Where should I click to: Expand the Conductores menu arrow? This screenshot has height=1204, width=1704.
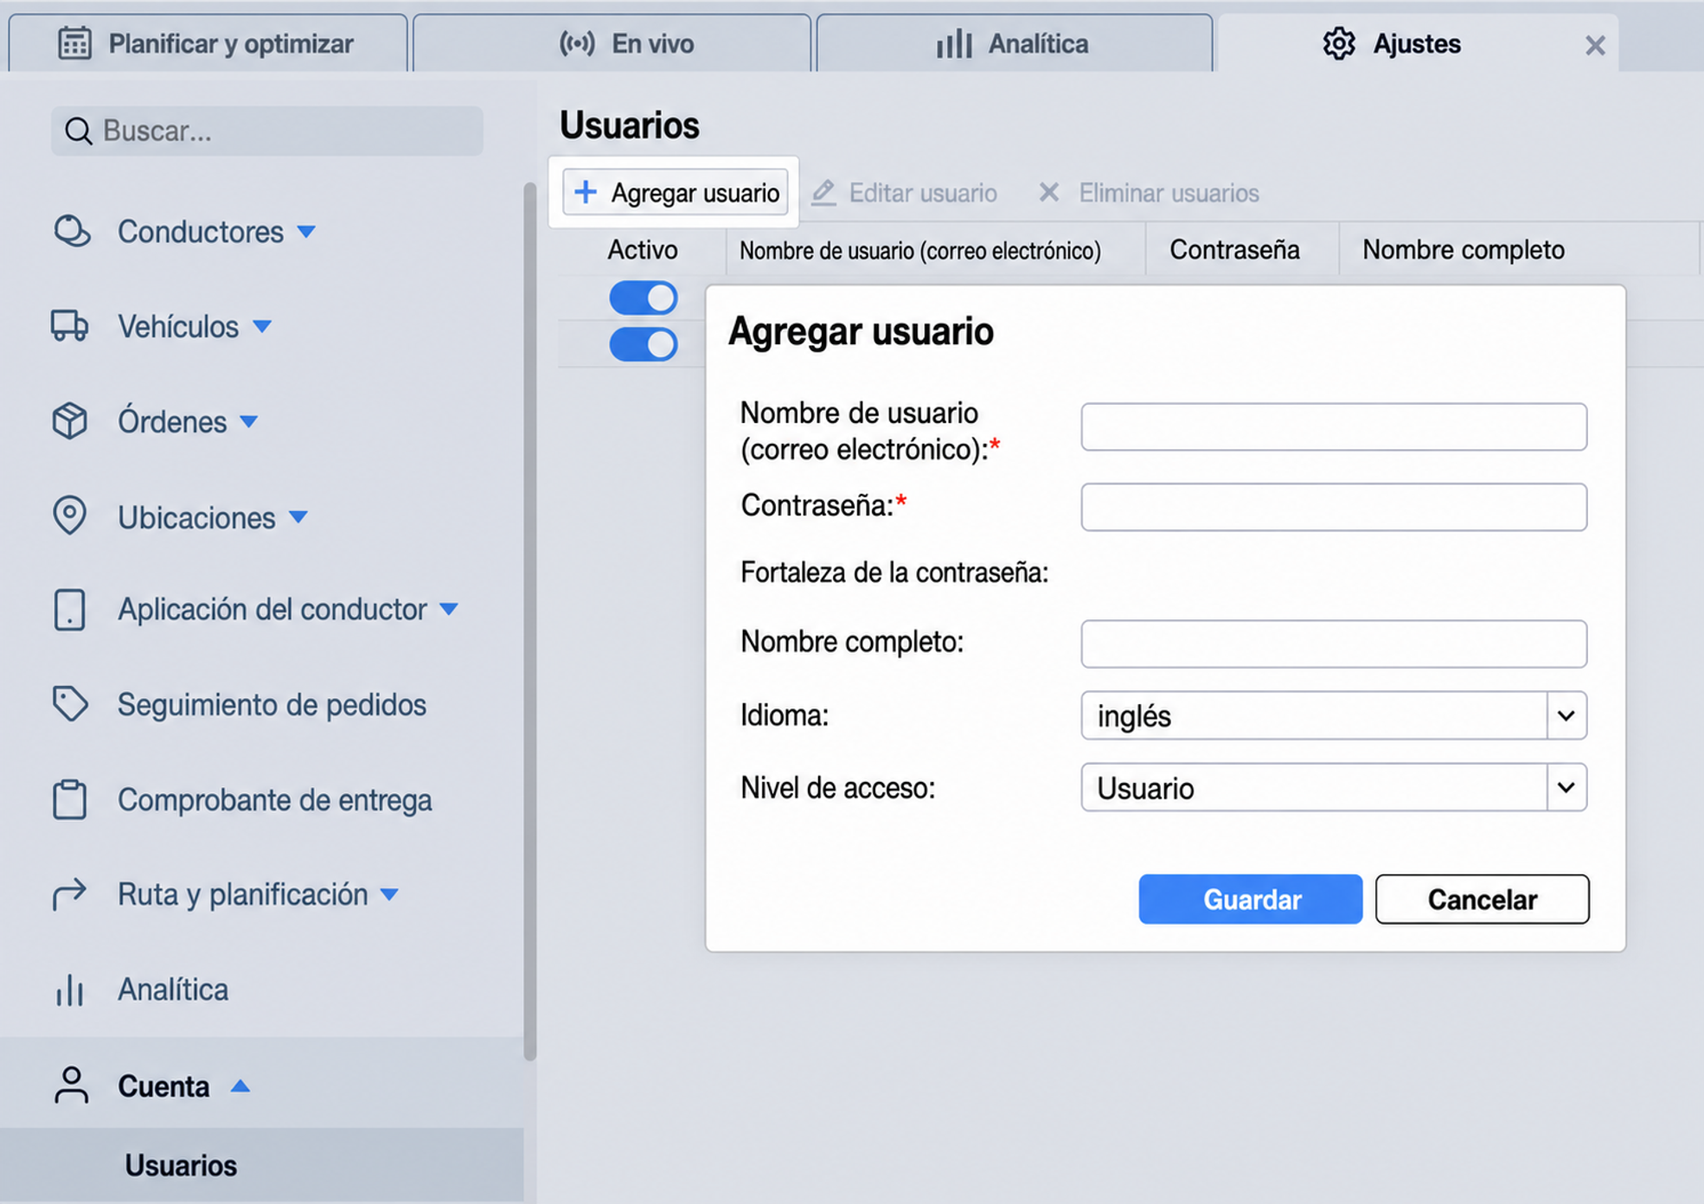coord(306,232)
